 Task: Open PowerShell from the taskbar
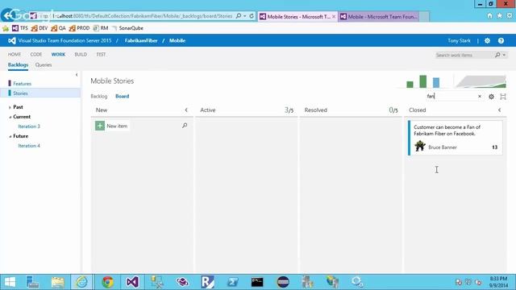coord(232,282)
